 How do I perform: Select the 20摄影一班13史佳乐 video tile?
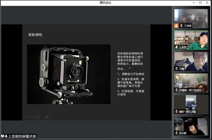pos(191,83)
